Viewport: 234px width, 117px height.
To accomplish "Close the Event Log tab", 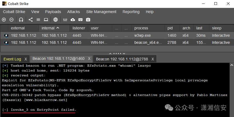I will 26,59.
